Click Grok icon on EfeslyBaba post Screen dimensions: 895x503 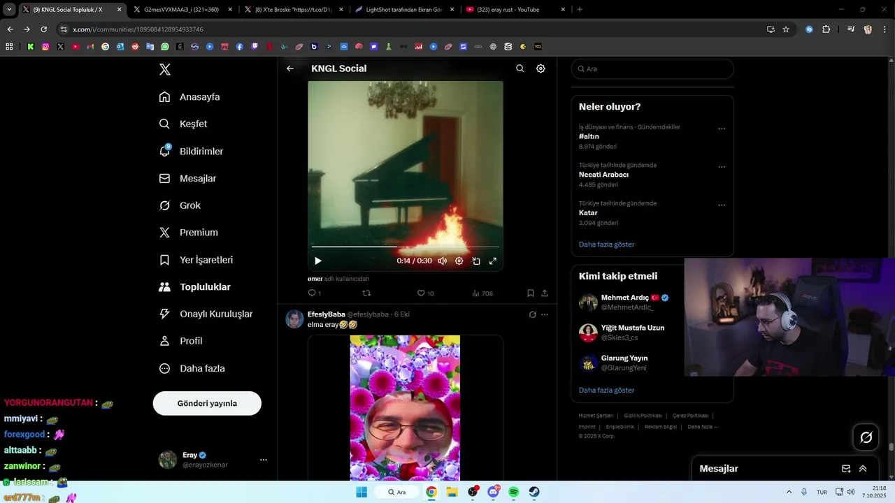tap(533, 314)
